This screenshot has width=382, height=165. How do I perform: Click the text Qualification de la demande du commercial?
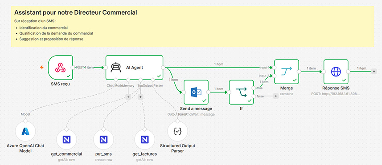56,33
